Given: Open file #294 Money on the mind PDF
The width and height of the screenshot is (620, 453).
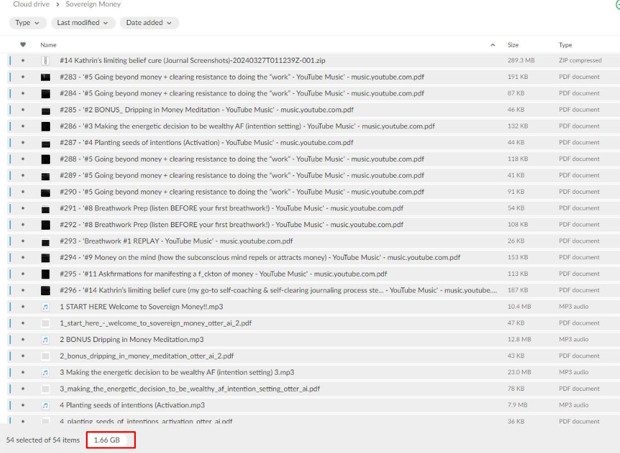Looking at the screenshot, I should 260,257.
